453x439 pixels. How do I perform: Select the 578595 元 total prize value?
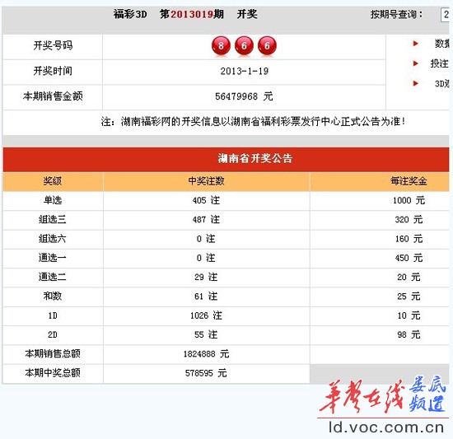point(206,373)
